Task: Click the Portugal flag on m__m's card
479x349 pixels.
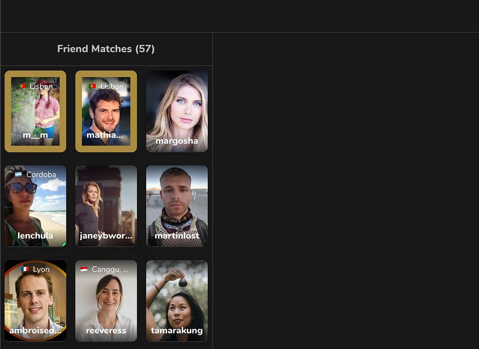Action: (23, 86)
